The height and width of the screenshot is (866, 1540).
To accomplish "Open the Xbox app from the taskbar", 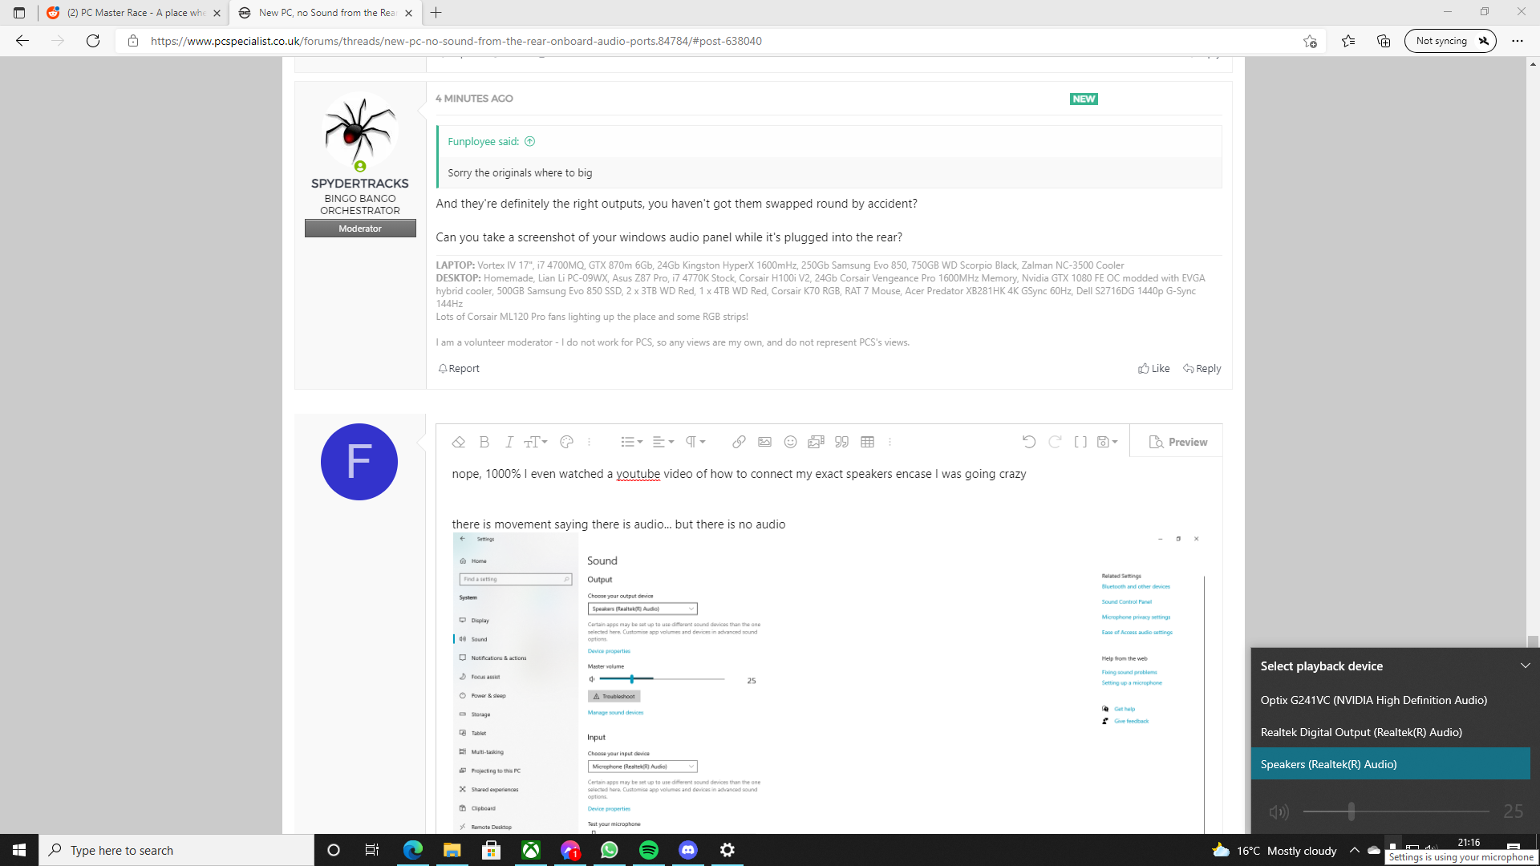I will point(531,850).
